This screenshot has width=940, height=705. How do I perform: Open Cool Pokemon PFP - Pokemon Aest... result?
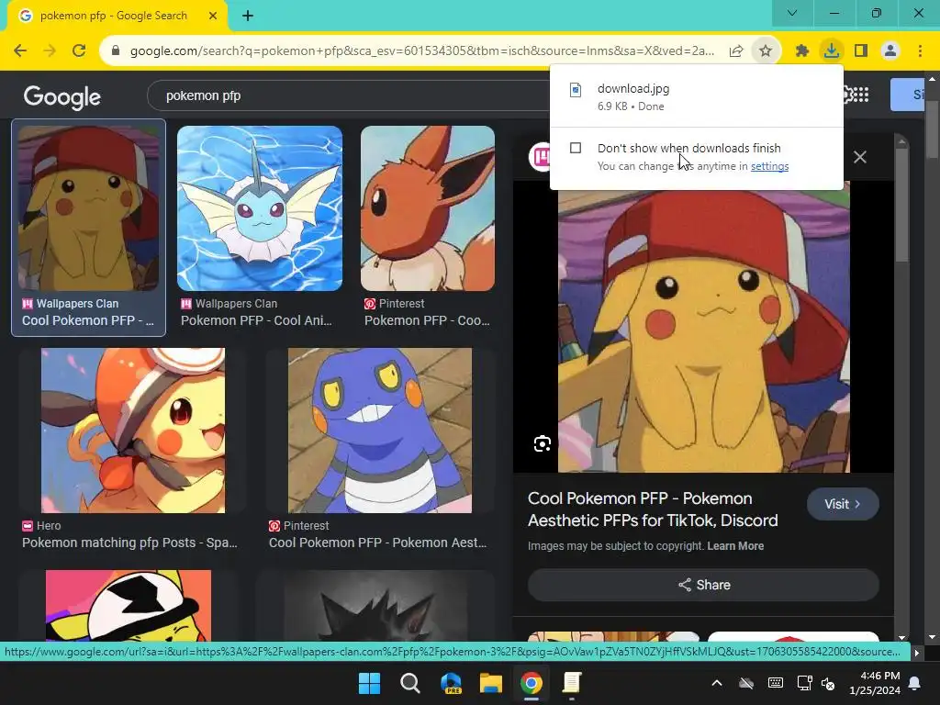[377, 543]
